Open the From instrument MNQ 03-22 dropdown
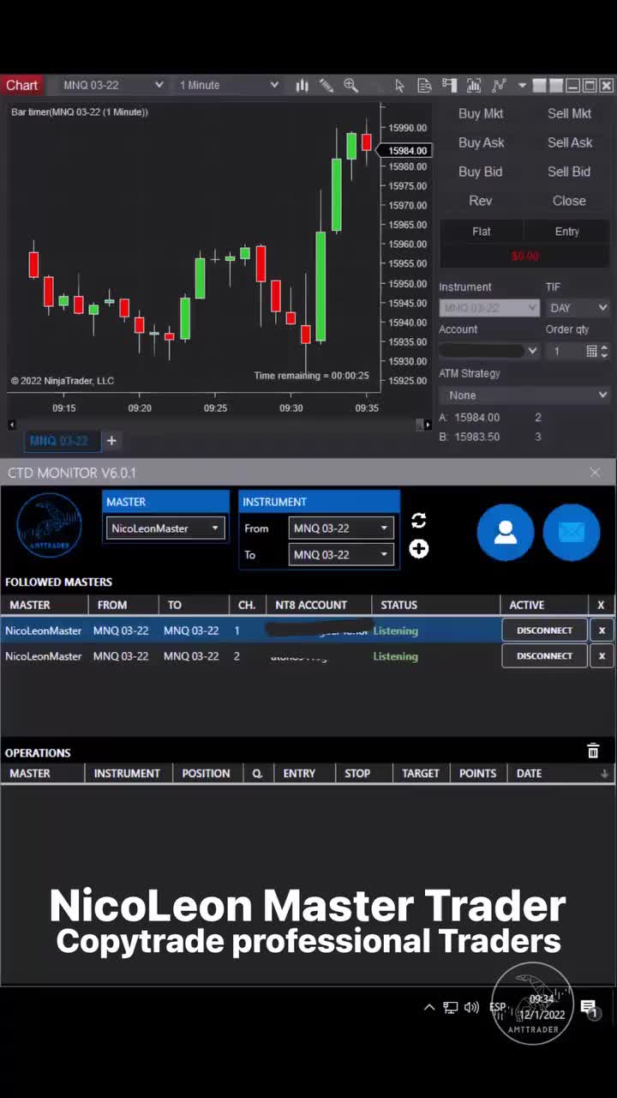This screenshot has height=1098, width=617. [341, 528]
